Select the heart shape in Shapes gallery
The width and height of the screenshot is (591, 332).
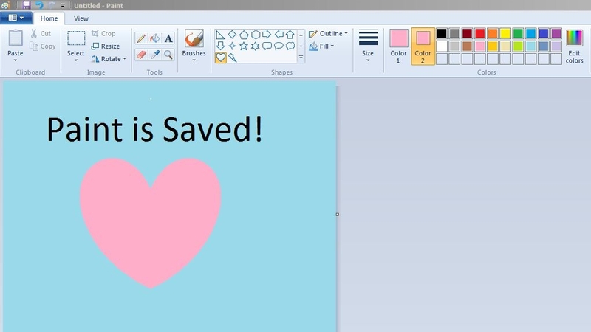[220, 58]
